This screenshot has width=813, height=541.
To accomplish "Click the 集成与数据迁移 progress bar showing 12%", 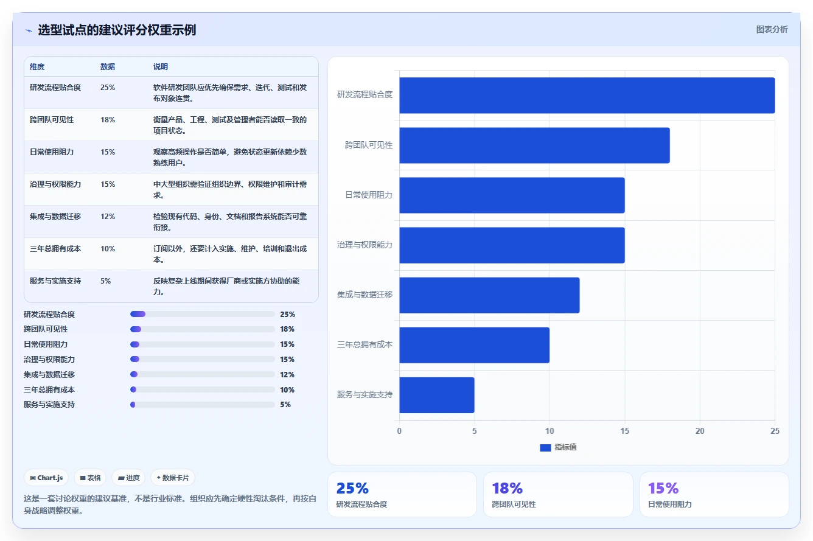I will pos(203,375).
